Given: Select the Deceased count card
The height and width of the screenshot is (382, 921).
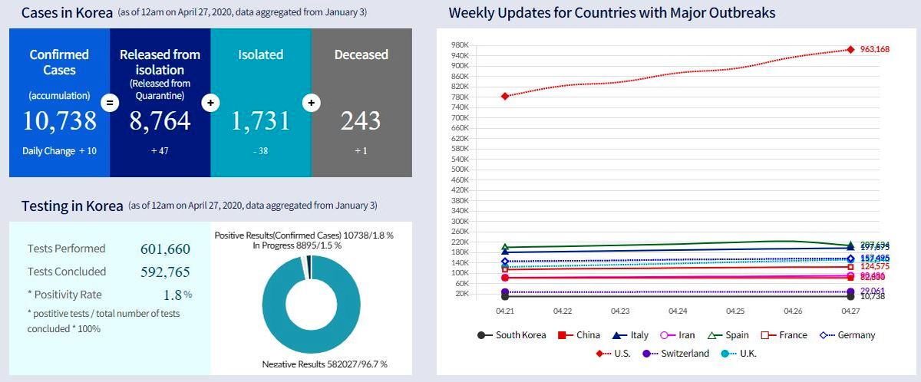Looking at the screenshot, I should point(361,103).
